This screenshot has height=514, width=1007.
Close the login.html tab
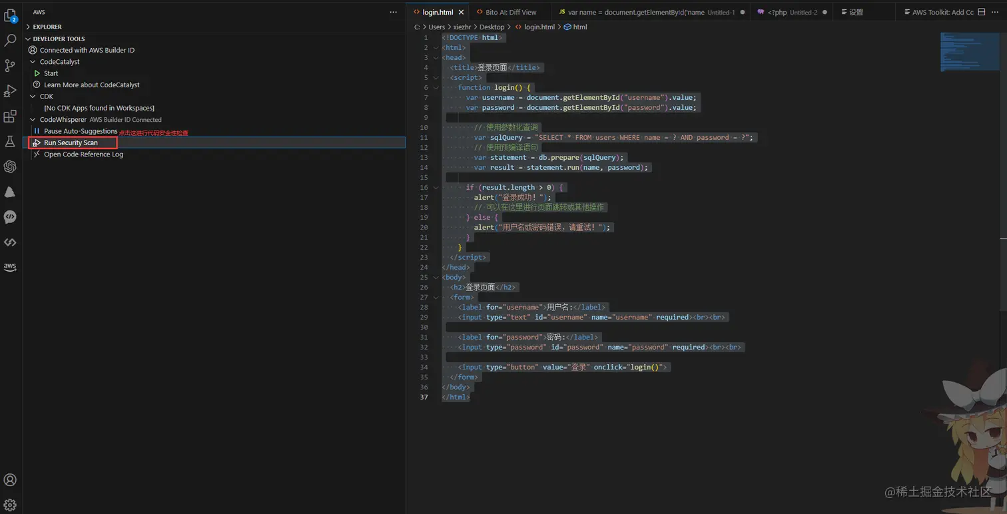[x=461, y=12]
